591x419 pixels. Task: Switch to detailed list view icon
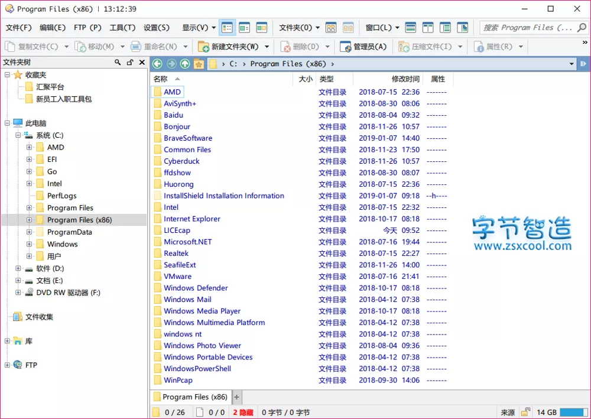point(227,28)
